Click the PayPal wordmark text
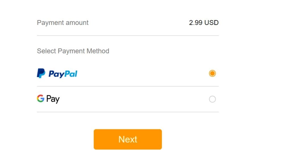The image size is (282, 166). pos(63,74)
